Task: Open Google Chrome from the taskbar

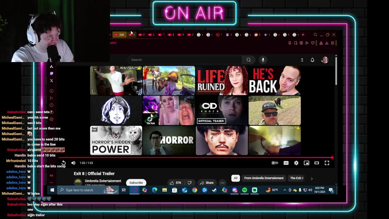Action: coord(194,190)
